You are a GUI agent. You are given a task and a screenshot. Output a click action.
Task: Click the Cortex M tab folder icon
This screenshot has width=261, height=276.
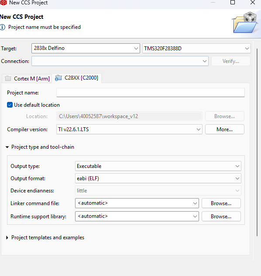pos(8,78)
